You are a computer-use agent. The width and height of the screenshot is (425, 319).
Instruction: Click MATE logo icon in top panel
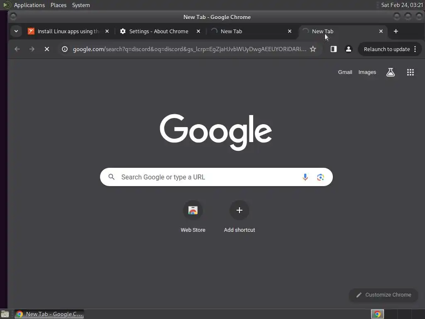click(x=7, y=5)
